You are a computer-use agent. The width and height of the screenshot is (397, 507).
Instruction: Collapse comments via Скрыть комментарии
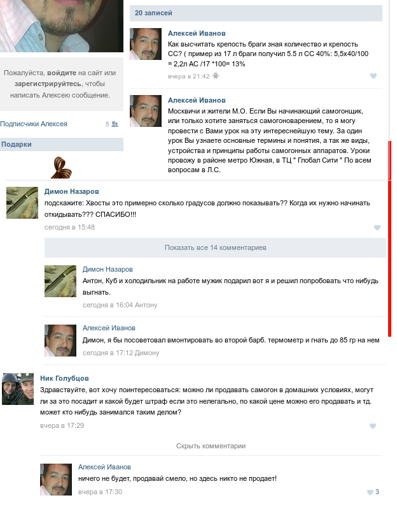pos(211,446)
